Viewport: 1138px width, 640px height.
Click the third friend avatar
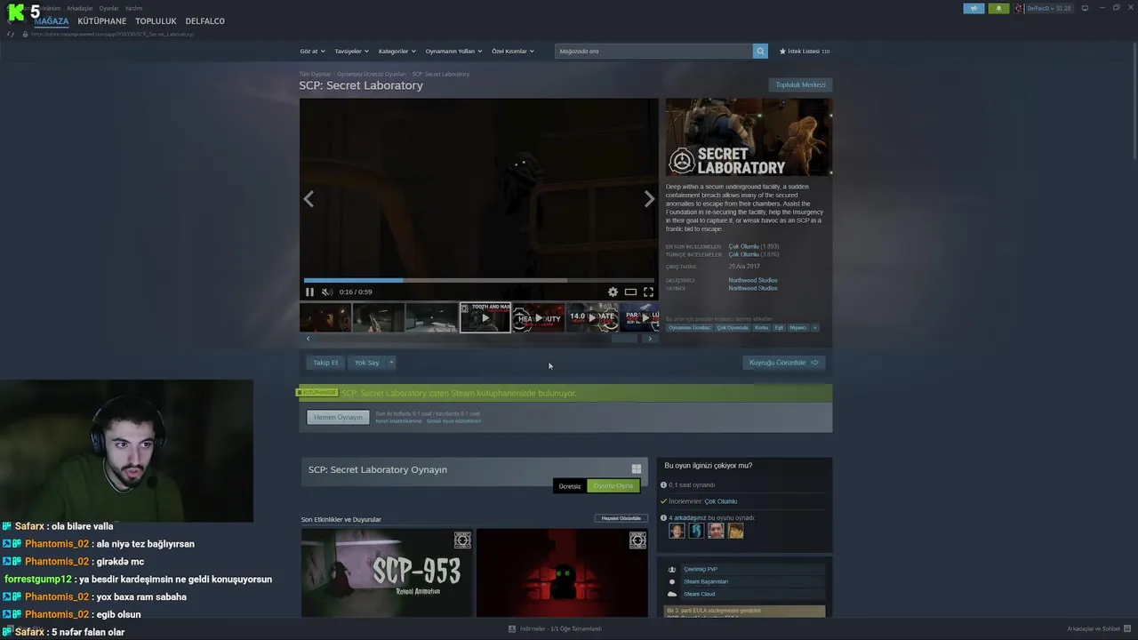(x=716, y=531)
